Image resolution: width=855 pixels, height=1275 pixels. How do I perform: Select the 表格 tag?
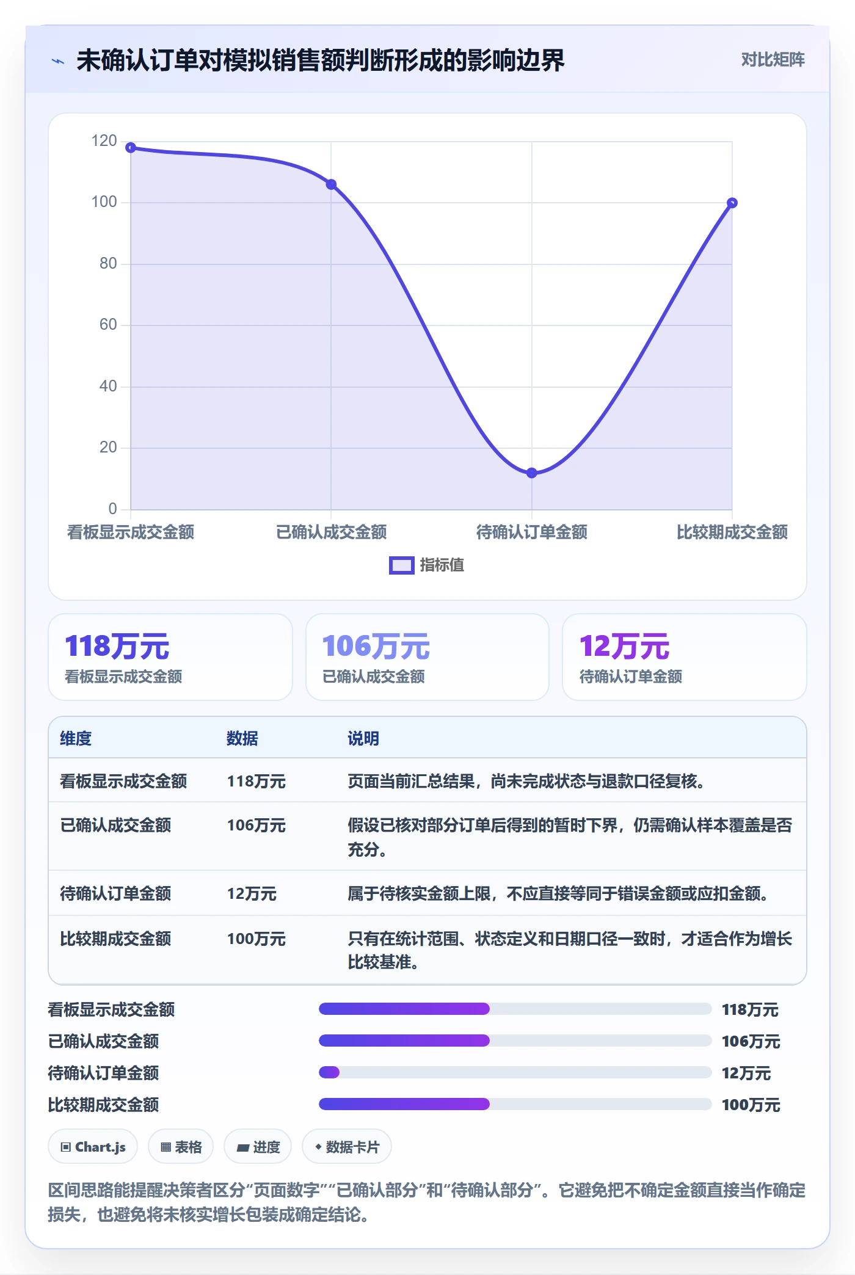(x=181, y=1147)
